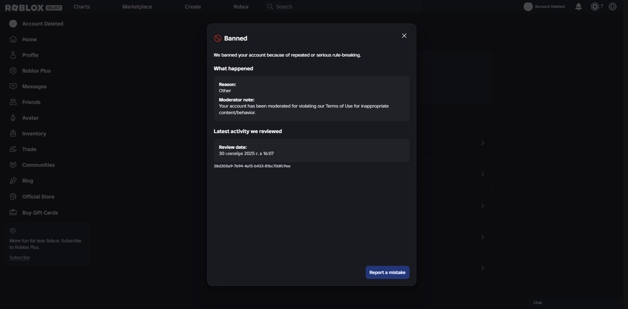Open the Create menu
This screenshot has width=628, height=309.
pos(193,7)
